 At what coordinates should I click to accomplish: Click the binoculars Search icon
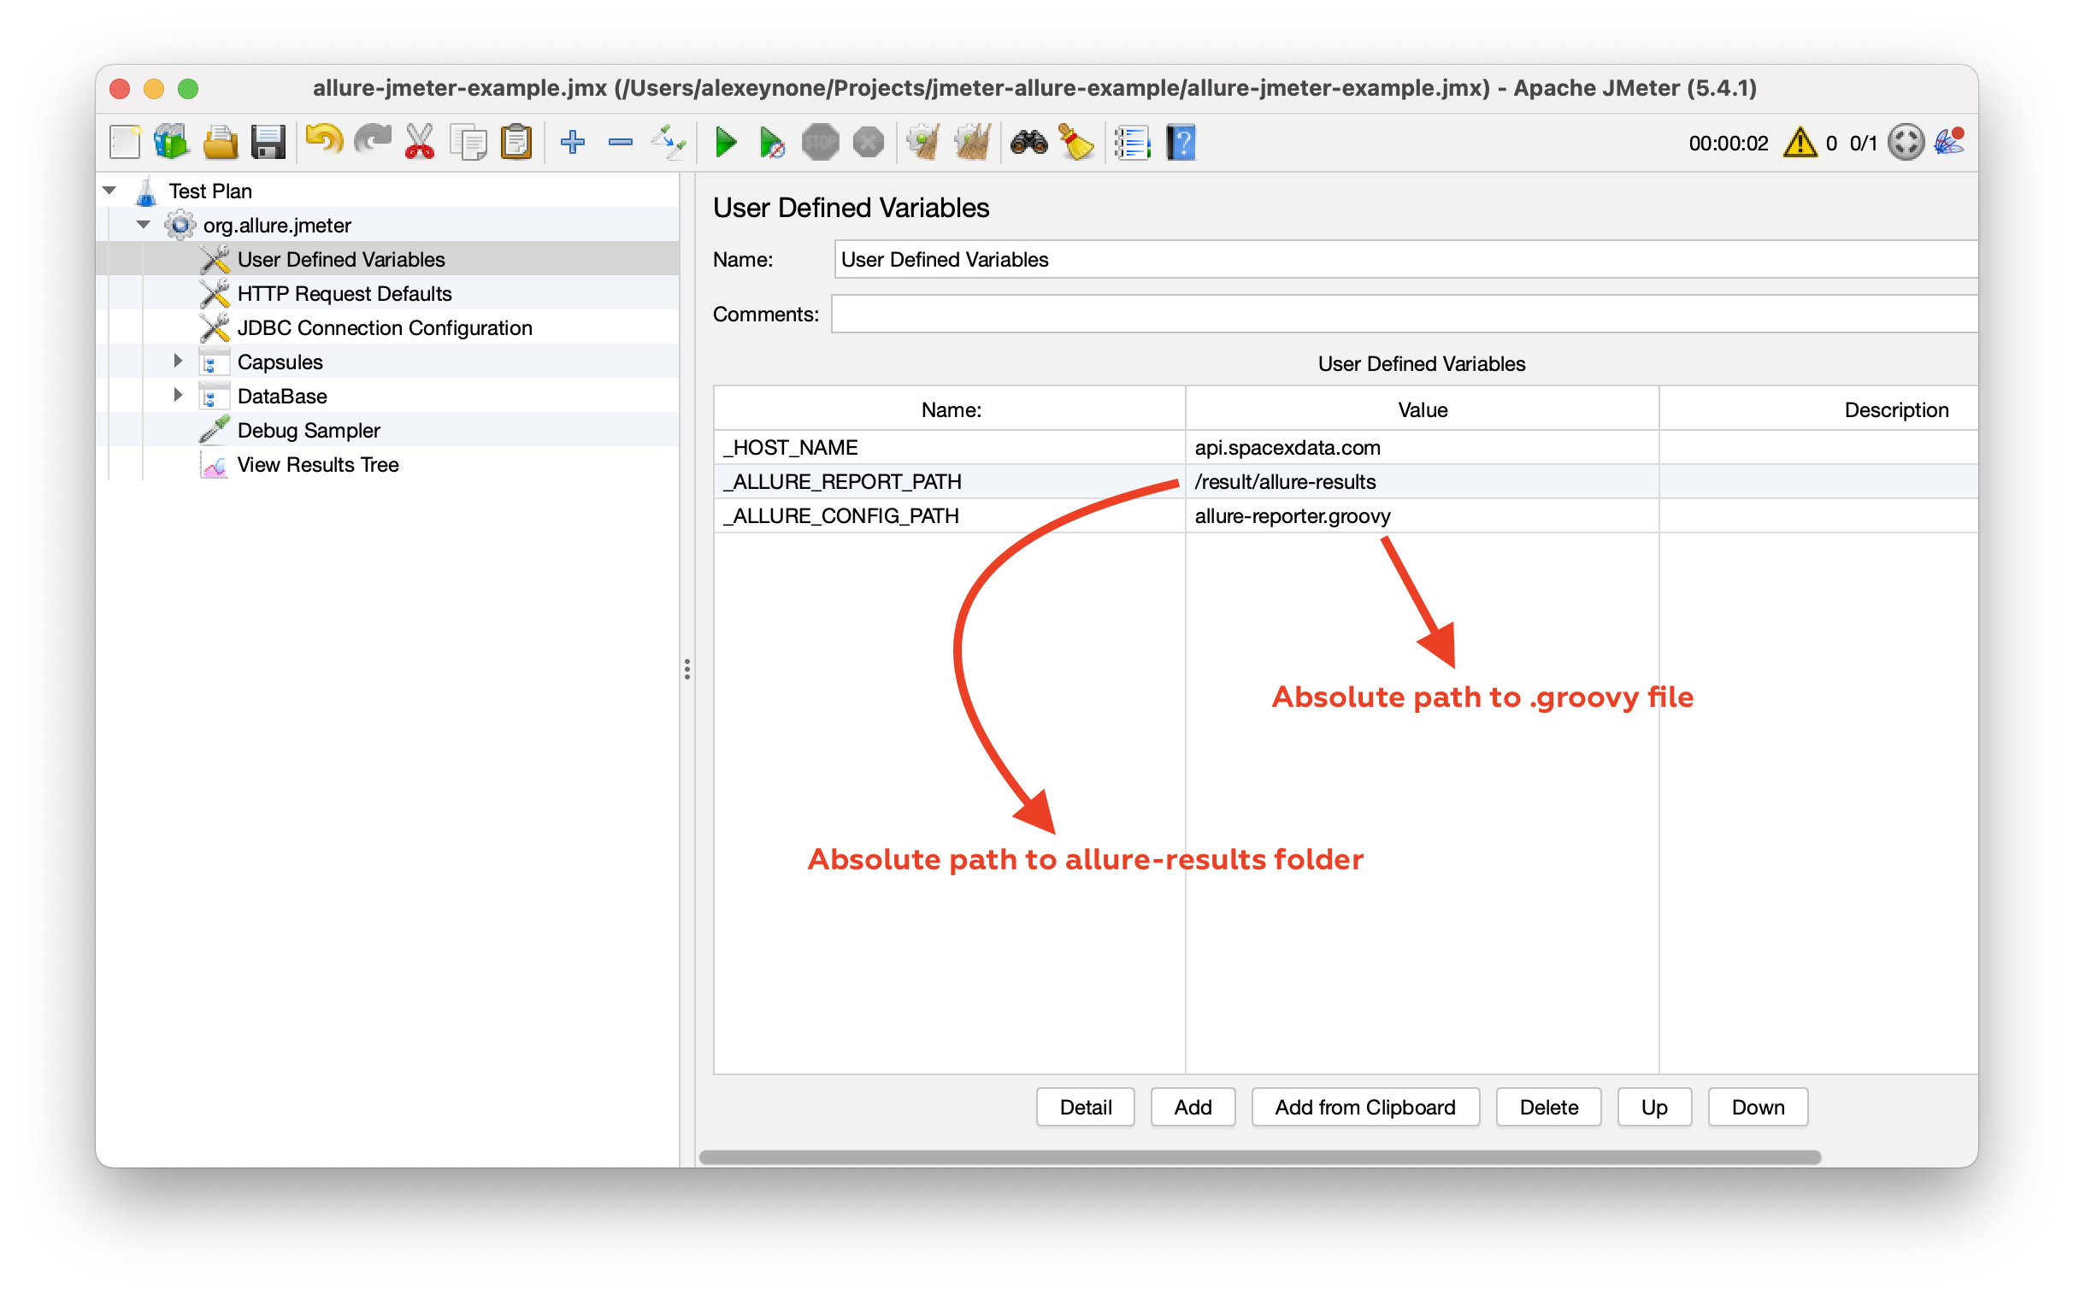pos(1028,142)
